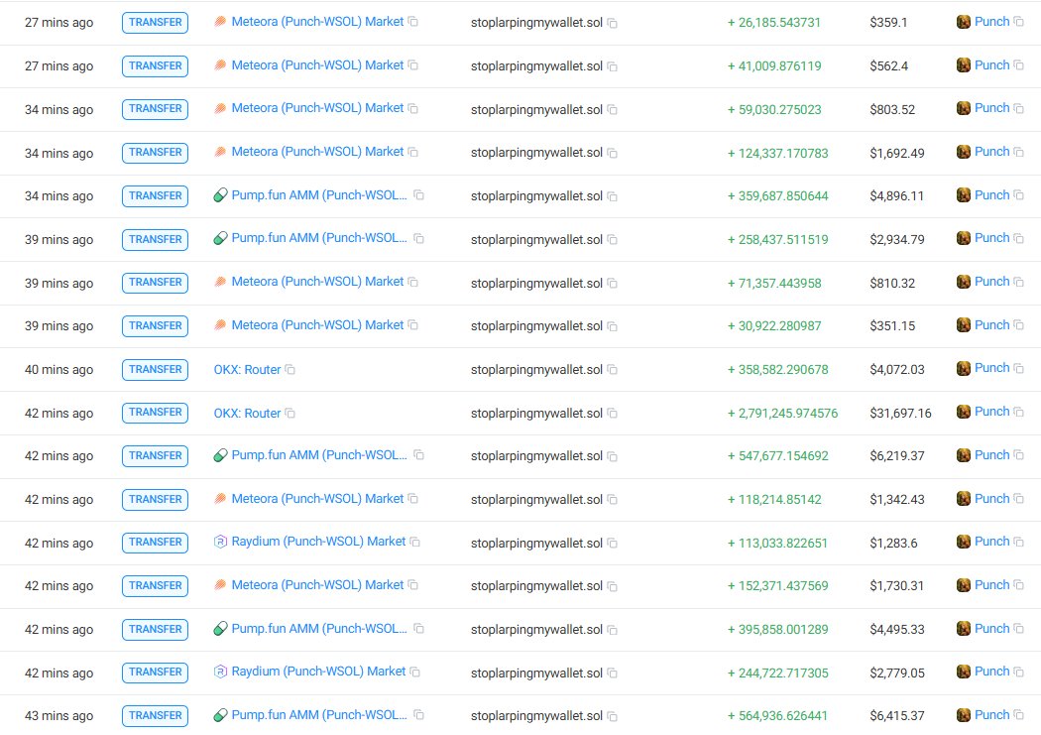Click '34 mins ago' in the $803.52 row

59,109
